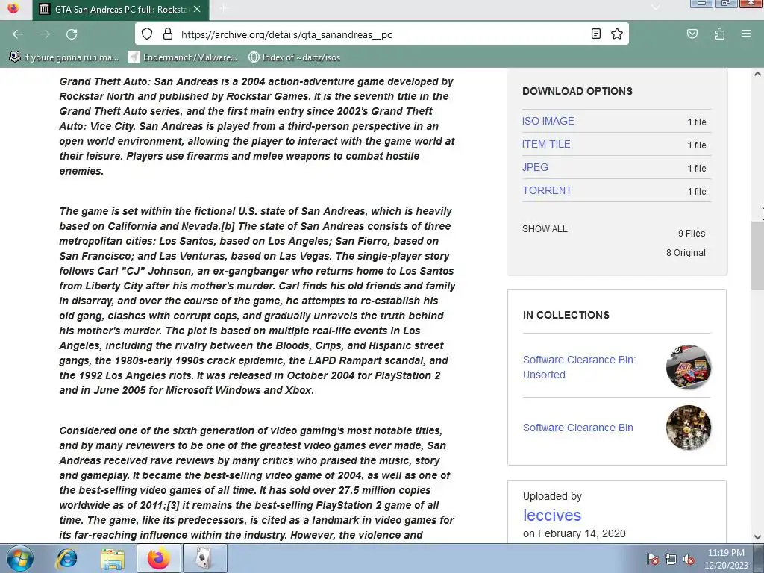
Task: Click the scrollbar down arrow
Action: pyautogui.click(x=757, y=536)
